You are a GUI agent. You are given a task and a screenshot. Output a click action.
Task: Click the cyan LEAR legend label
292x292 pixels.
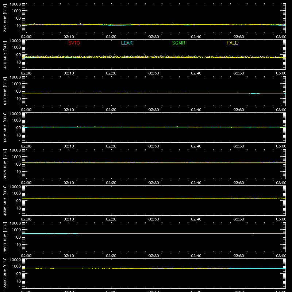(127, 43)
